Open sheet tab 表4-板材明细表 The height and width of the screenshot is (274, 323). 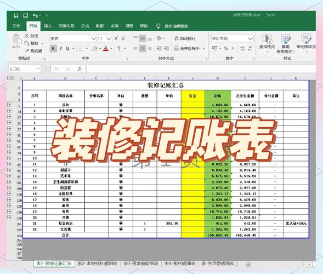point(180,264)
